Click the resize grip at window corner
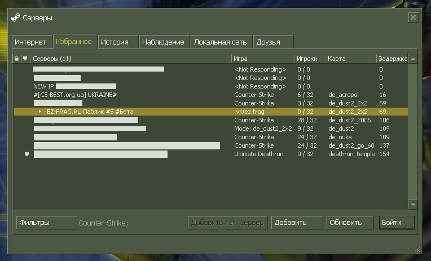431x261 pixels. pyautogui.click(x=417, y=249)
